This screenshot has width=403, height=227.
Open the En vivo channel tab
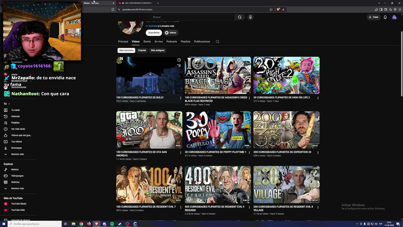(x=159, y=42)
